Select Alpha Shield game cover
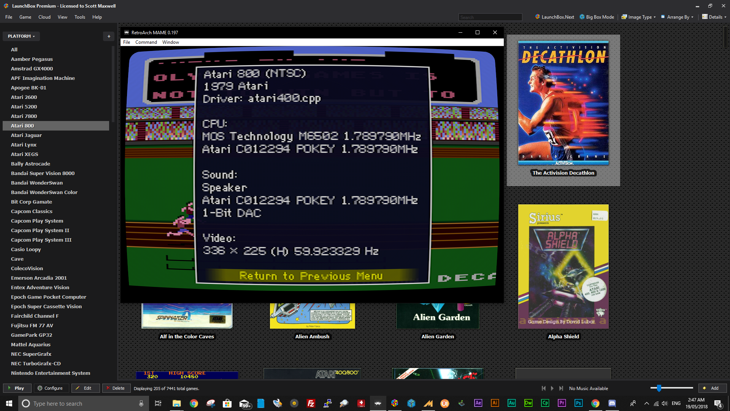 563,266
